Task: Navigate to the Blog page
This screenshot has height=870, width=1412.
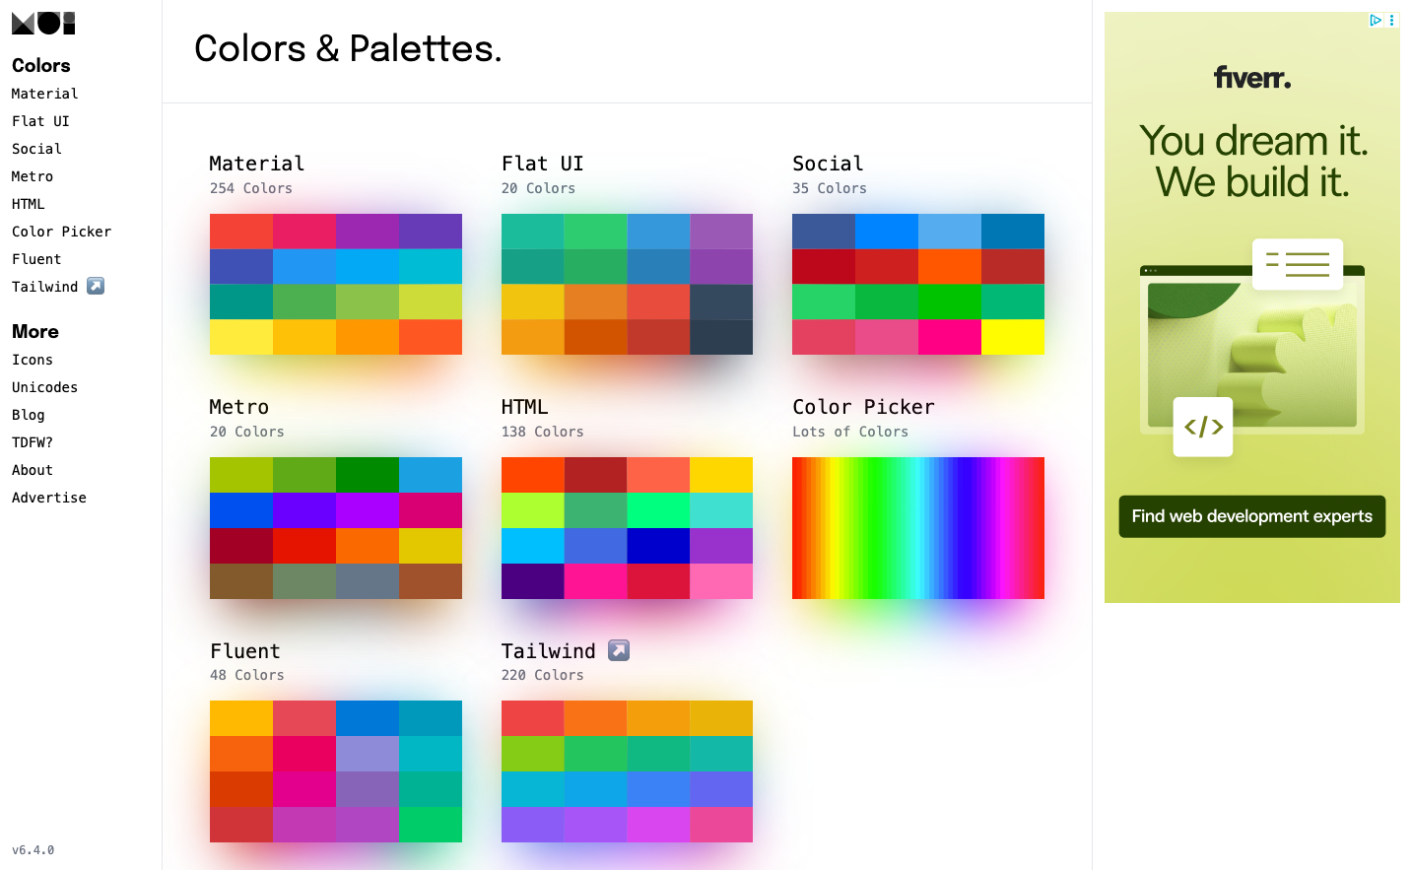Action: 28,414
